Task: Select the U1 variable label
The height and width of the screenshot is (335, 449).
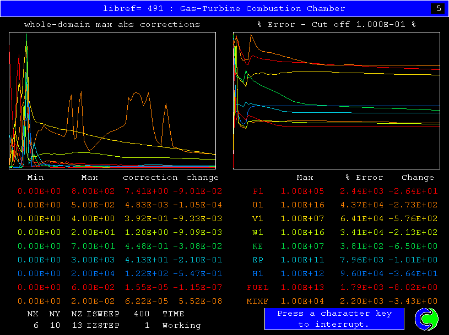Action: click(x=258, y=205)
